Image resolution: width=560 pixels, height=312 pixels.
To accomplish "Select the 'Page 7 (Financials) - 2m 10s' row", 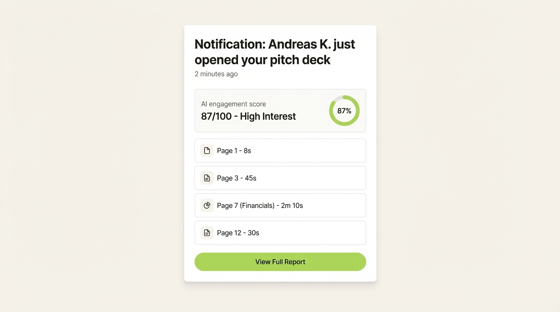I will 280,205.
